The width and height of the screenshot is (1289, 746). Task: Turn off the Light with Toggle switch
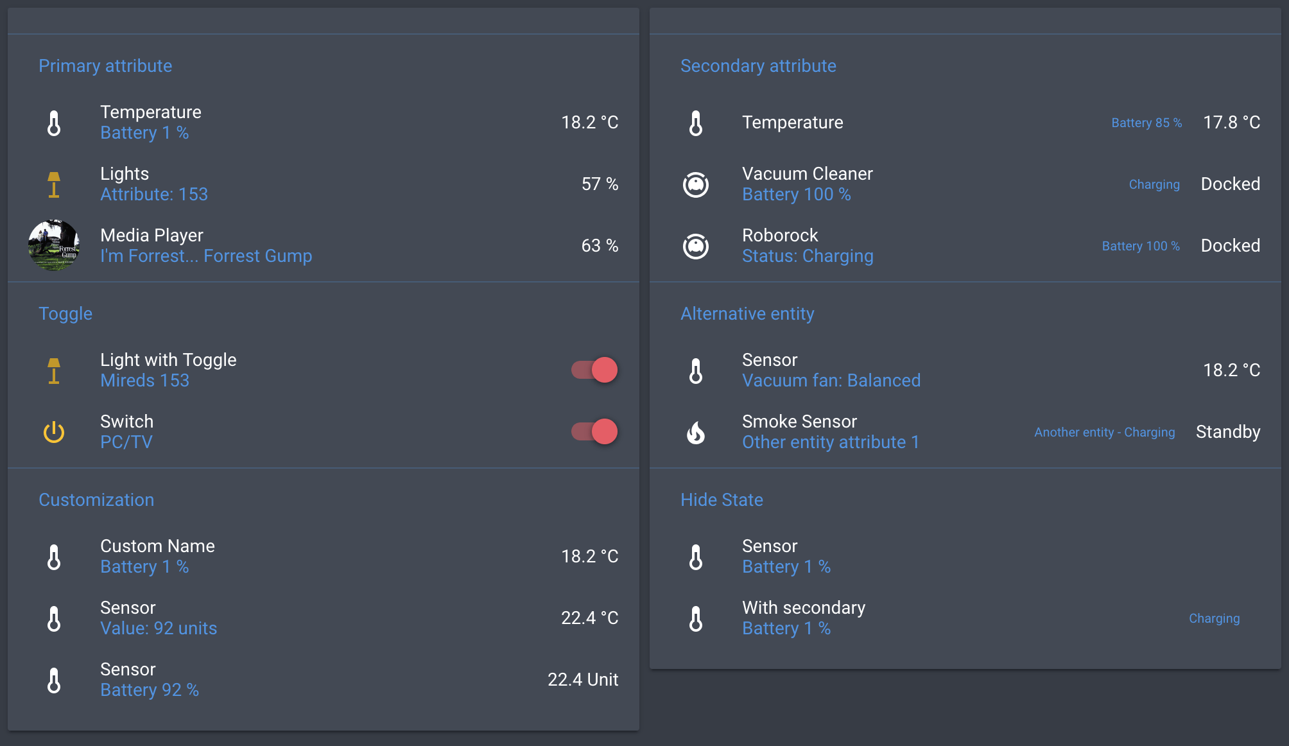pos(595,370)
